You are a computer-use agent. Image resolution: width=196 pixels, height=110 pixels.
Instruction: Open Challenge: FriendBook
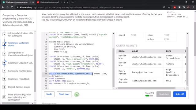tap(19, 79)
